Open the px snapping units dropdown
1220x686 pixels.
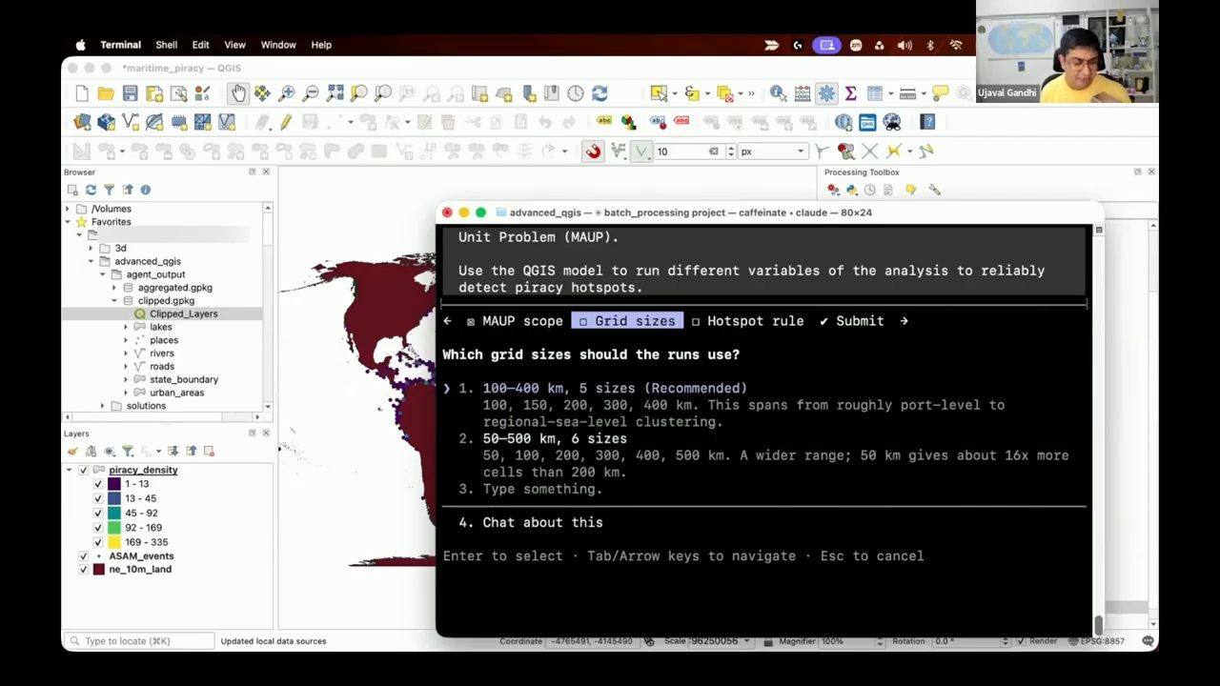(772, 151)
